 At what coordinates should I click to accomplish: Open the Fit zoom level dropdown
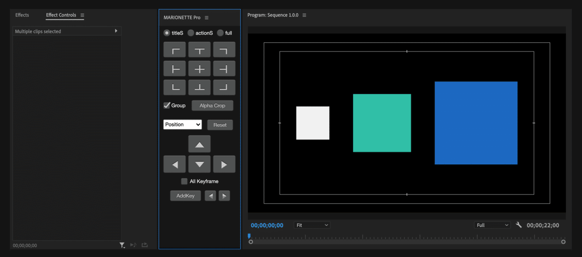pos(312,225)
